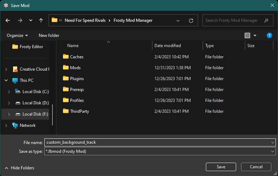Open subfolder chevron after Need For Speed Rivals
The height and width of the screenshot is (176, 278).
(109, 20)
